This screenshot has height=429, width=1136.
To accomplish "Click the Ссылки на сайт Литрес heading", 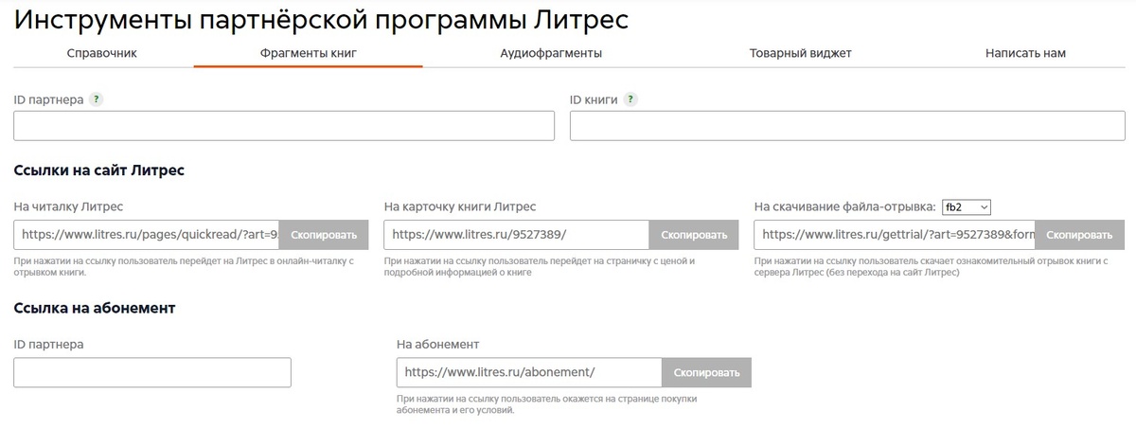I will [x=98, y=170].
